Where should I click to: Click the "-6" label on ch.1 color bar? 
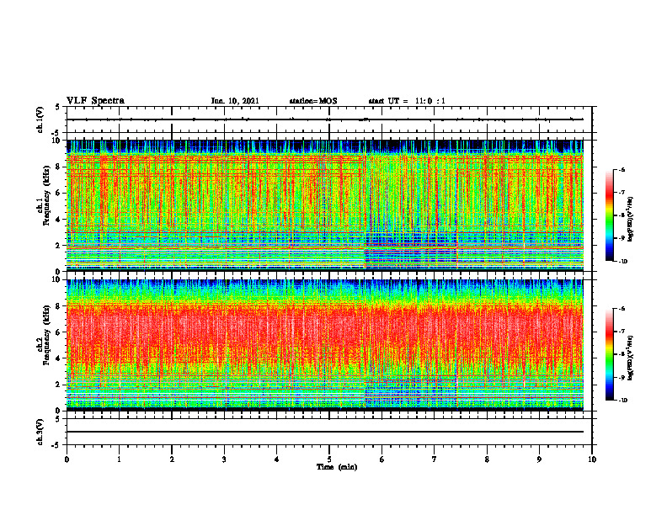pyautogui.click(x=622, y=169)
